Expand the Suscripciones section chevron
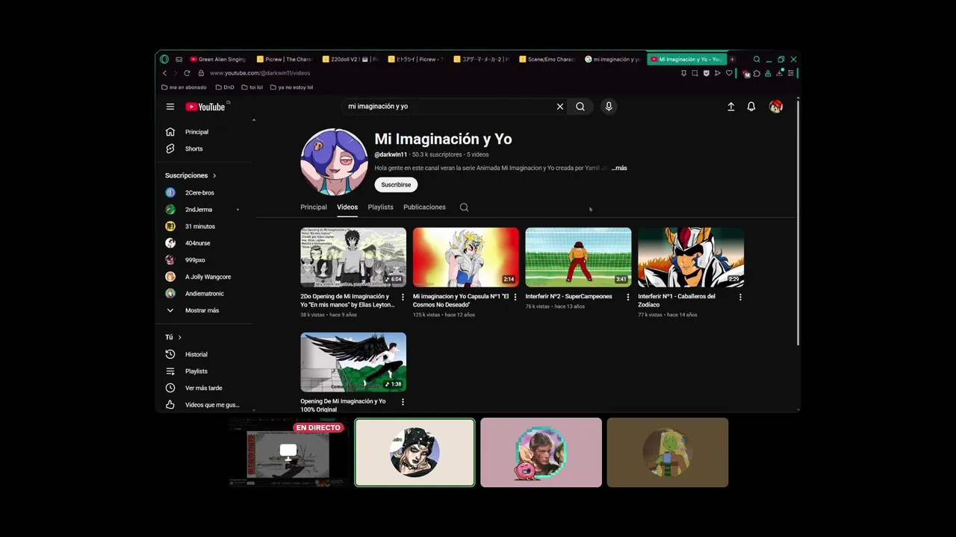Screen dimensions: 956x537 click(x=214, y=176)
